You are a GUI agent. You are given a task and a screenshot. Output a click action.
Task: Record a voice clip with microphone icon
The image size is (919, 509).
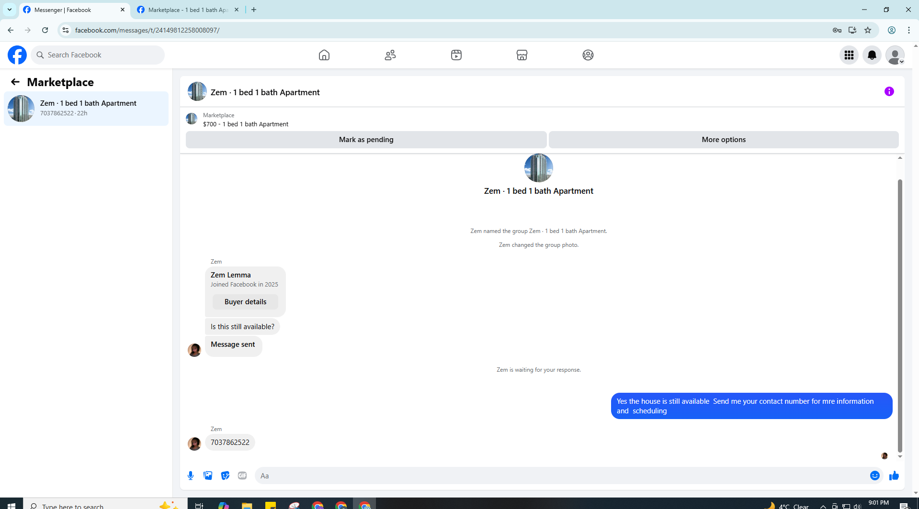(191, 476)
